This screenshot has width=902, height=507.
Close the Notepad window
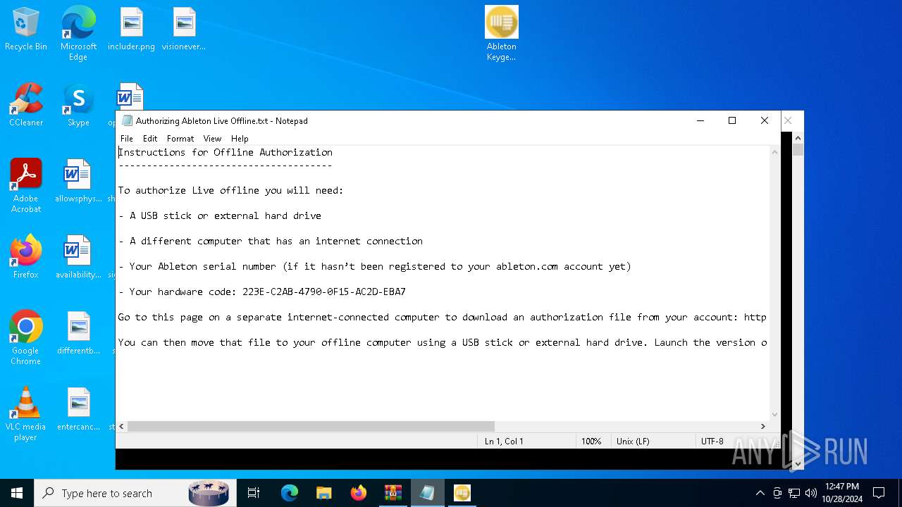point(765,120)
